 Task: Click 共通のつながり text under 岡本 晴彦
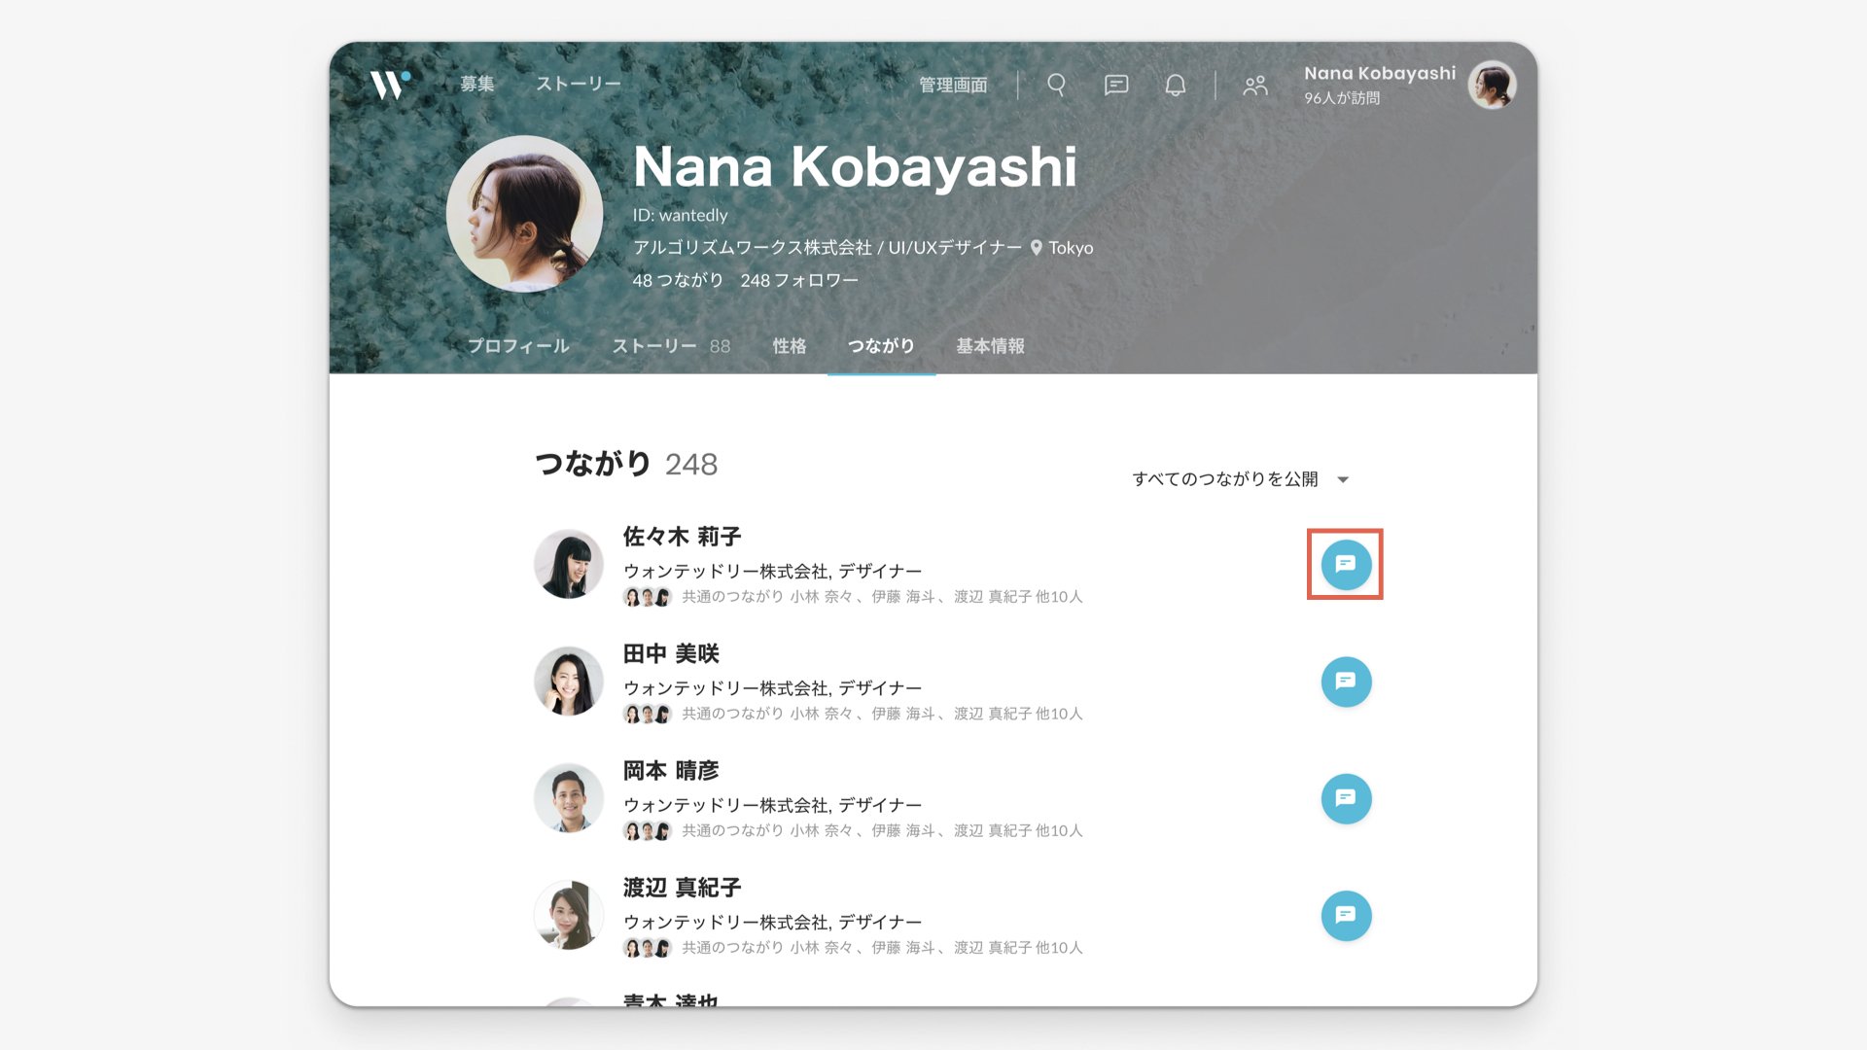(x=882, y=831)
